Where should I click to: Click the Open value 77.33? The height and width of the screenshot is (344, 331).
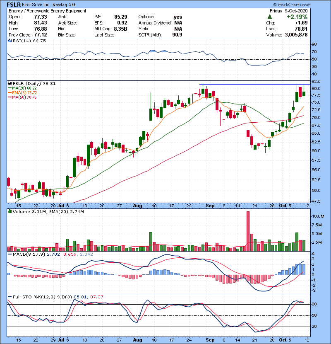41,17
